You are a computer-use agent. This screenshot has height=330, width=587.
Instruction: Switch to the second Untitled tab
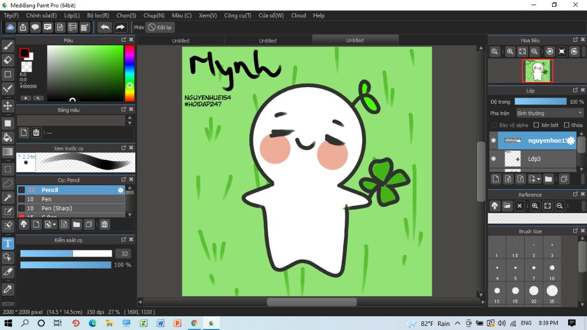(267, 41)
